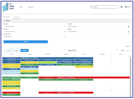Open the Select a Status dropdown
The width and height of the screenshot is (134, 99).
[x=35, y=36]
